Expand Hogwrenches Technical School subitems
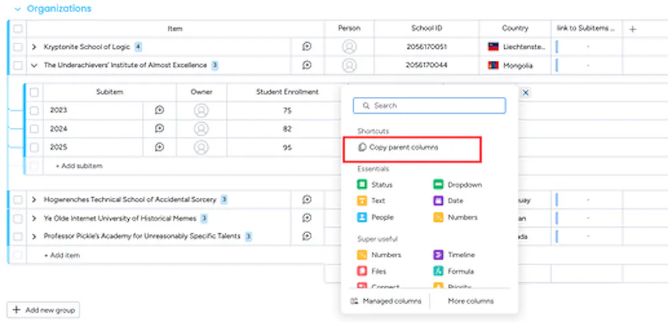 [34, 200]
